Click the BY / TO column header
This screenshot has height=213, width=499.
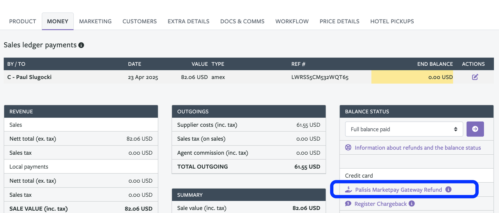coord(16,64)
